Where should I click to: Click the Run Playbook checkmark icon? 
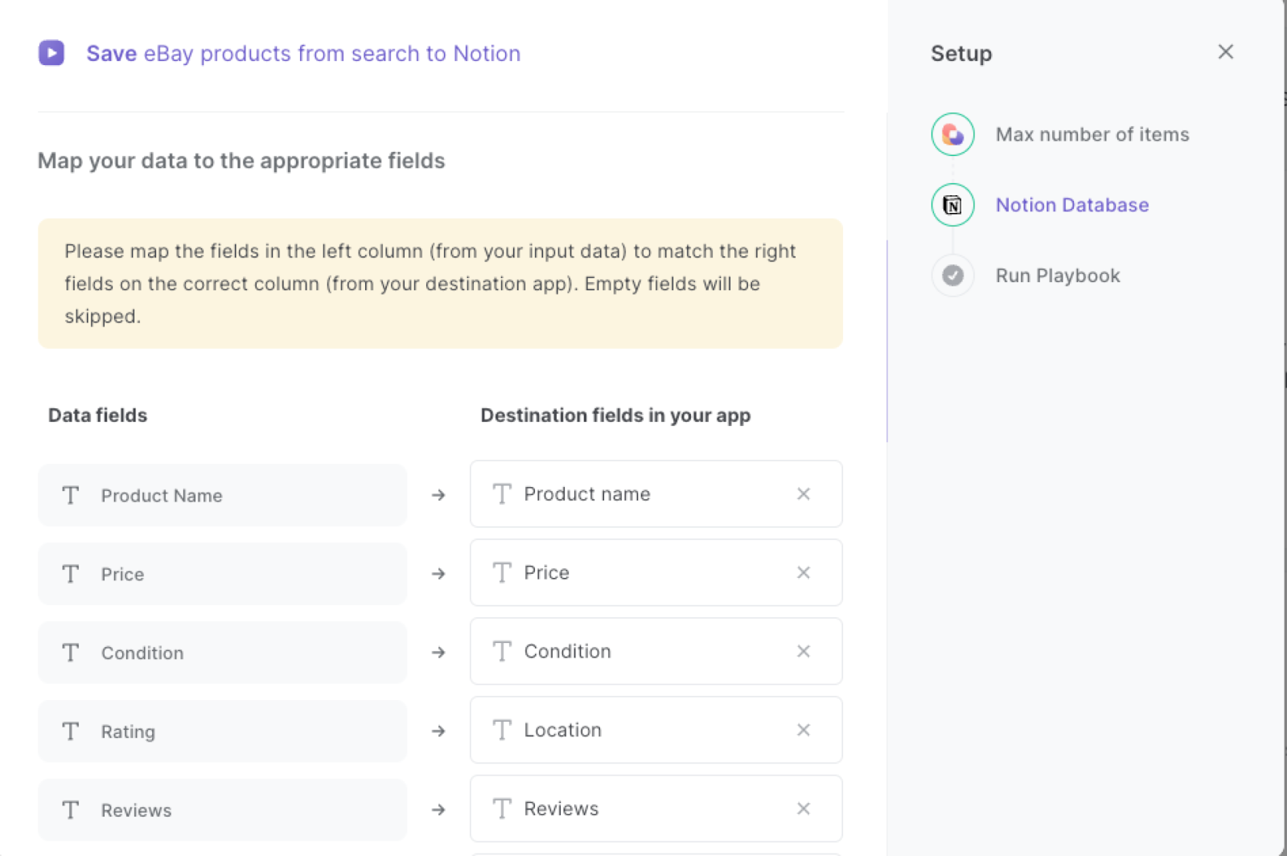coord(952,275)
